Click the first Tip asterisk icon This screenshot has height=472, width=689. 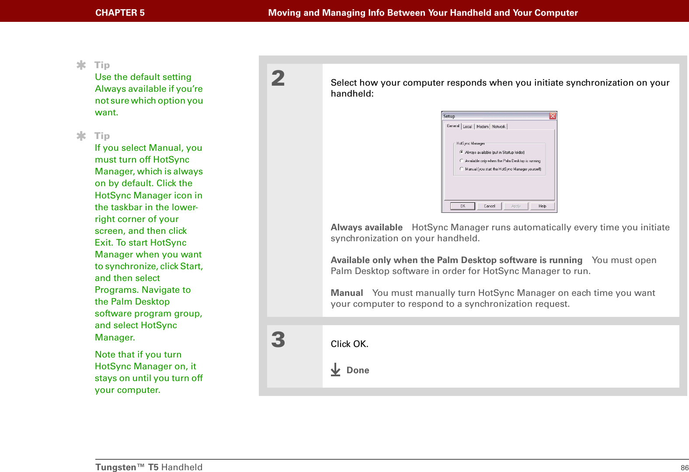pyautogui.click(x=81, y=65)
